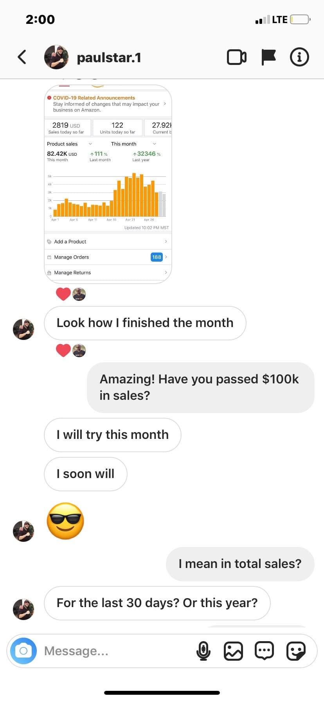Image resolution: width=324 pixels, height=701 pixels.
Task: Expand the This month dropdown
Action: tap(154, 144)
